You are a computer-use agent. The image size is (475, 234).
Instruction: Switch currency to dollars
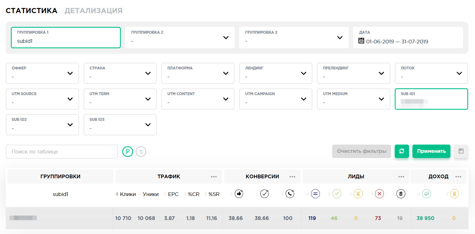pos(141,151)
